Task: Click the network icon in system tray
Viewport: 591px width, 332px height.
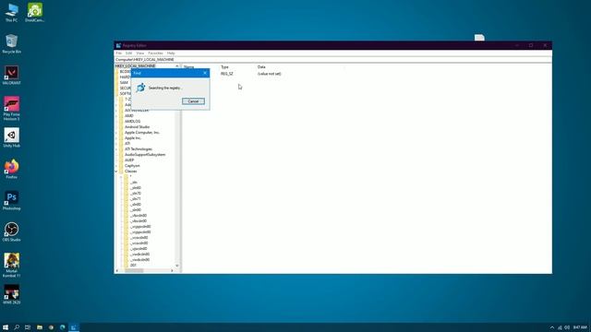Action: [x=560, y=327]
